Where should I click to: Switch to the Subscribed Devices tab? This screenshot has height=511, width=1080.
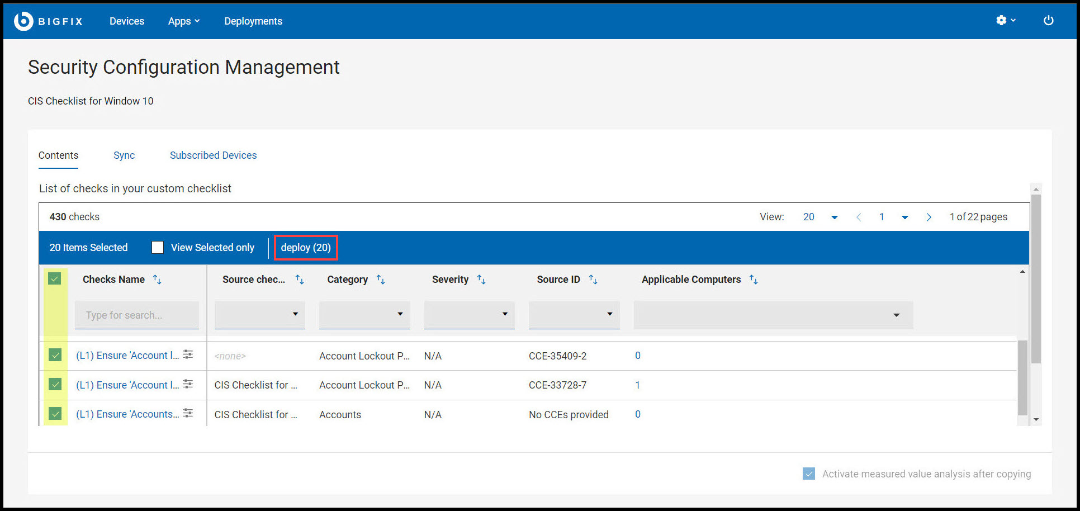coord(214,155)
